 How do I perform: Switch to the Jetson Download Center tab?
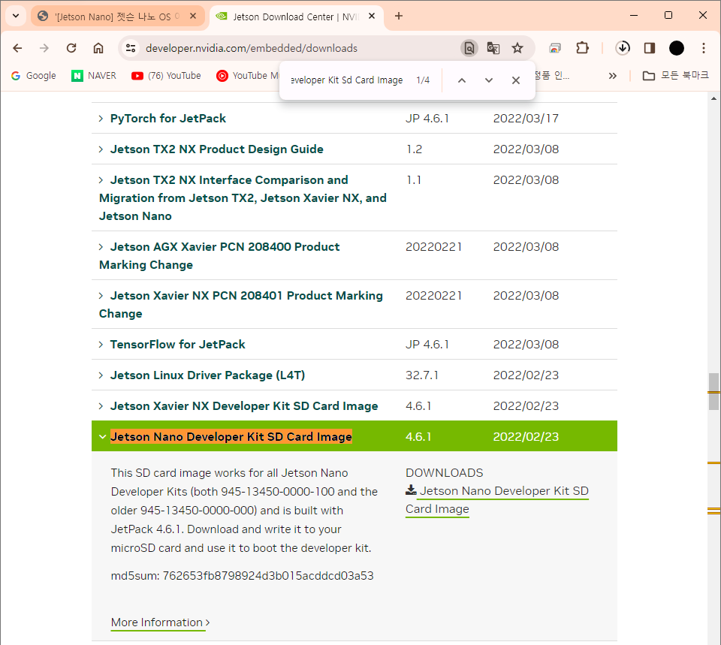(297, 16)
